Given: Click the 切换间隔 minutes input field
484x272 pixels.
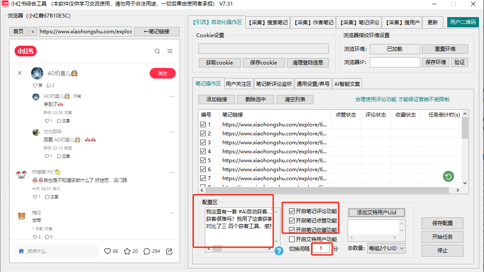Looking at the screenshot, I should [x=321, y=249].
